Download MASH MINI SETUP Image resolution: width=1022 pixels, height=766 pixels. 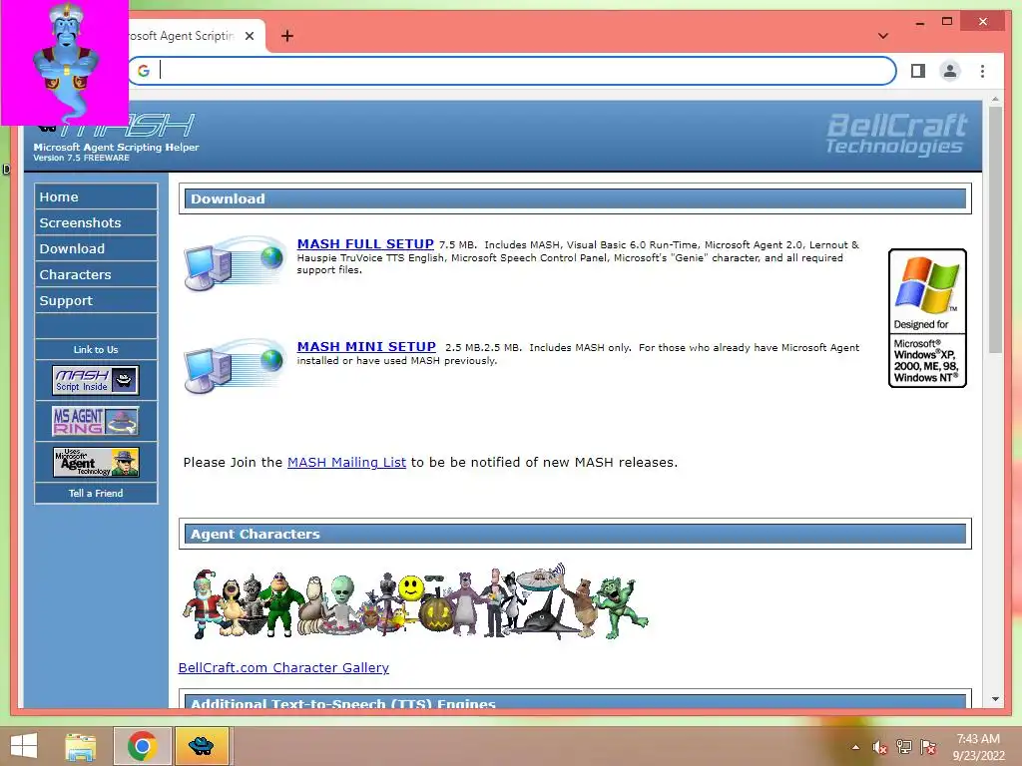366,346
